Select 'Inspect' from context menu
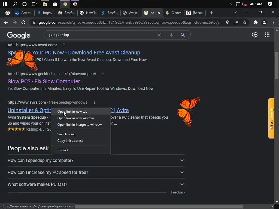Viewport: 279px width, 209px height. tap(81, 150)
